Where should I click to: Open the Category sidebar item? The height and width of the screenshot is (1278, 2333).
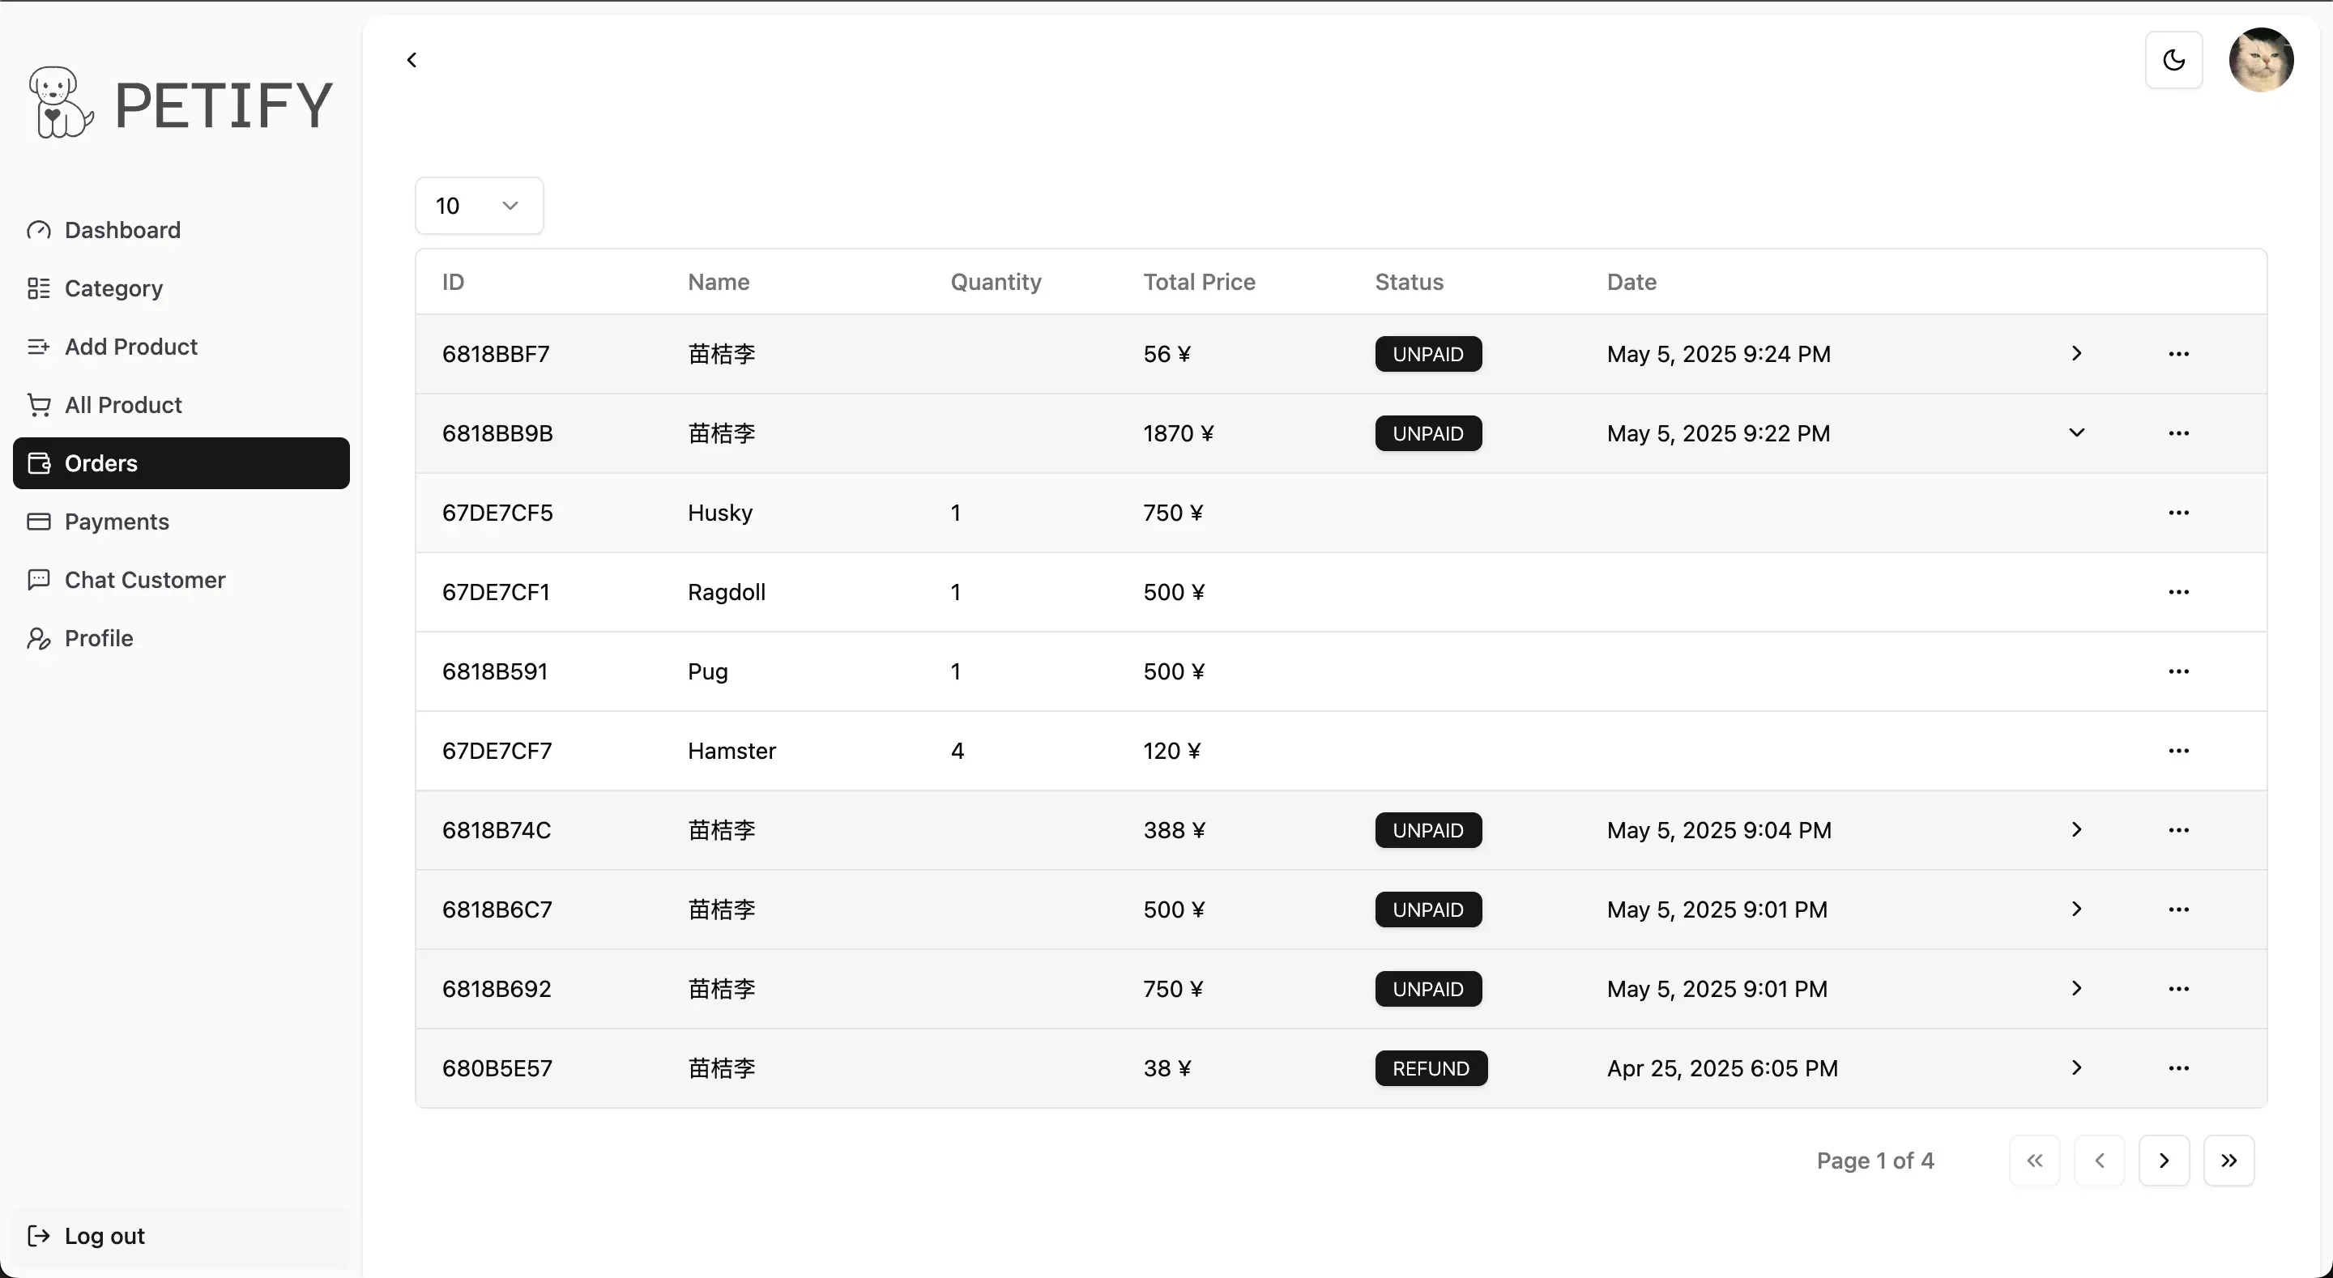coord(113,288)
